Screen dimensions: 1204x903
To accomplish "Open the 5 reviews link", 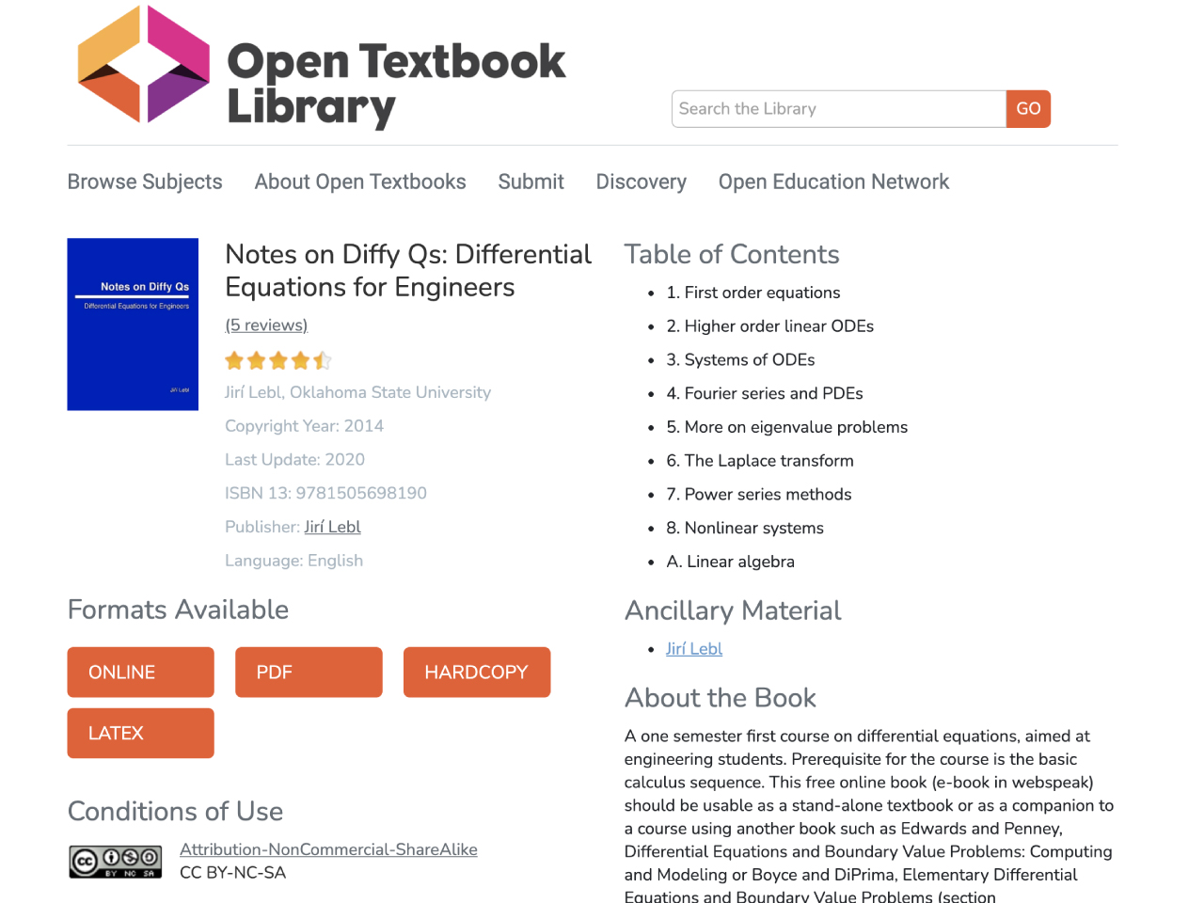I will (x=266, y=325).
